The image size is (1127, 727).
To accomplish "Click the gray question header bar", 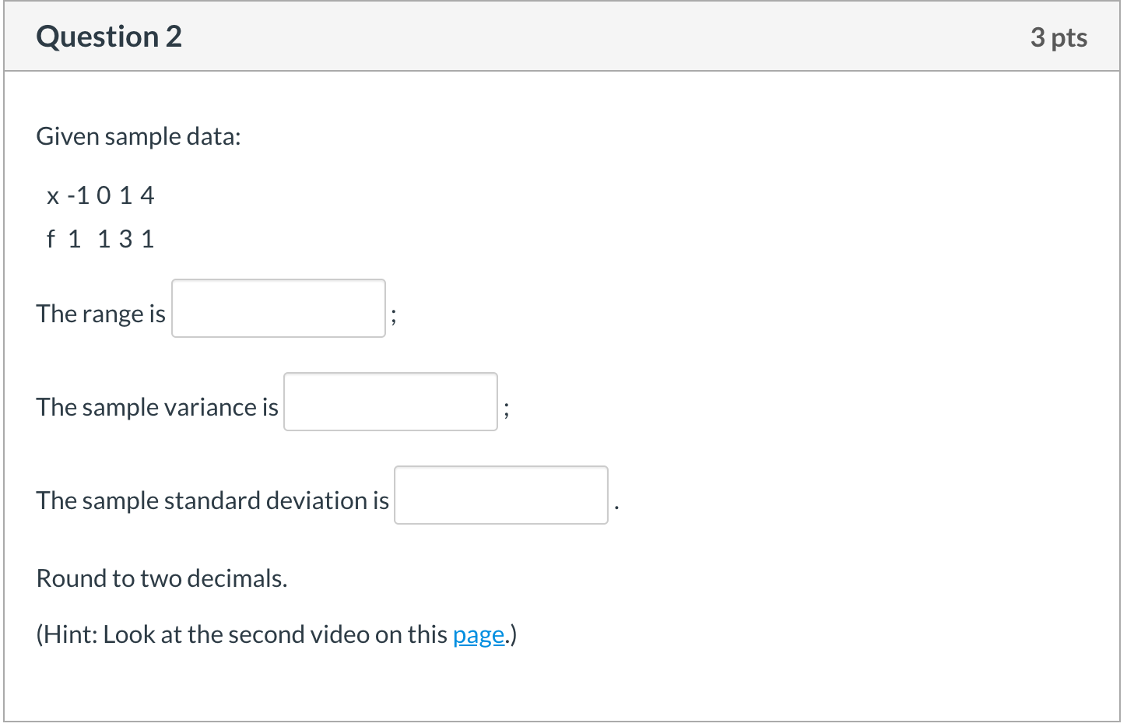I will [x=562, y=37].
